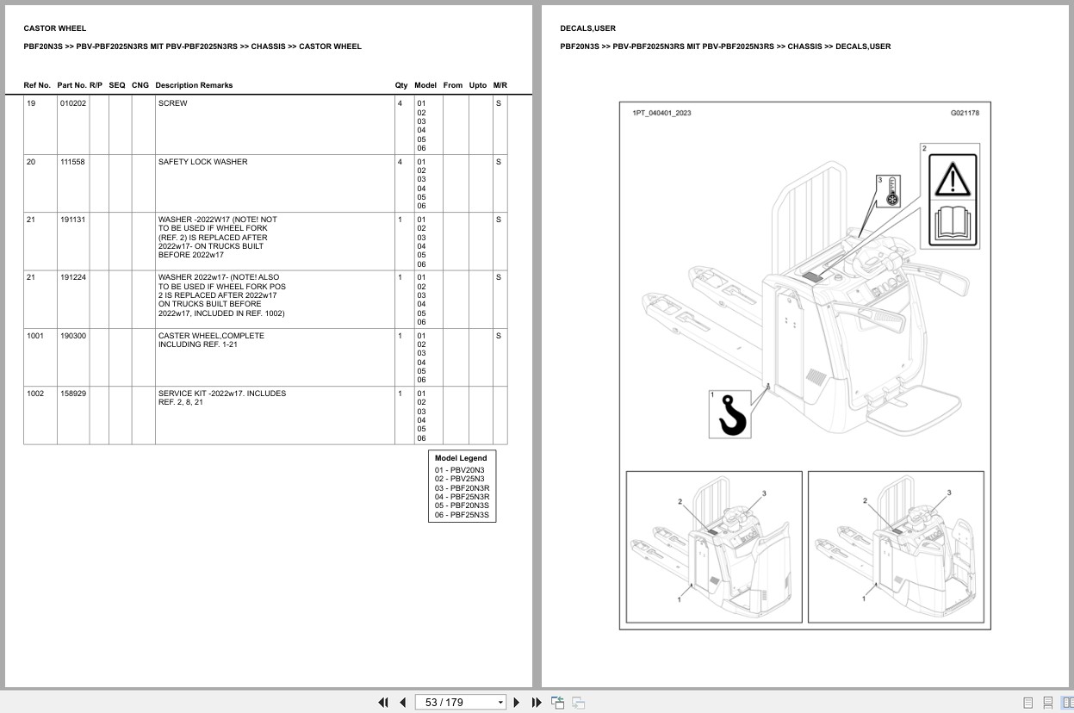Click the lower-left truck variant drawing

[x=714, y=548]
